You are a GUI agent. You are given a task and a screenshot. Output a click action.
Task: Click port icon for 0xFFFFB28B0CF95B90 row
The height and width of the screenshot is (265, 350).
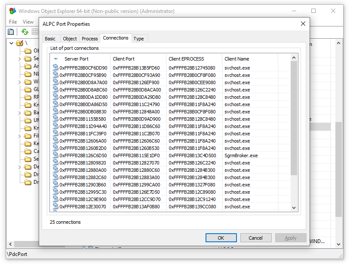[x=55, y=75]
